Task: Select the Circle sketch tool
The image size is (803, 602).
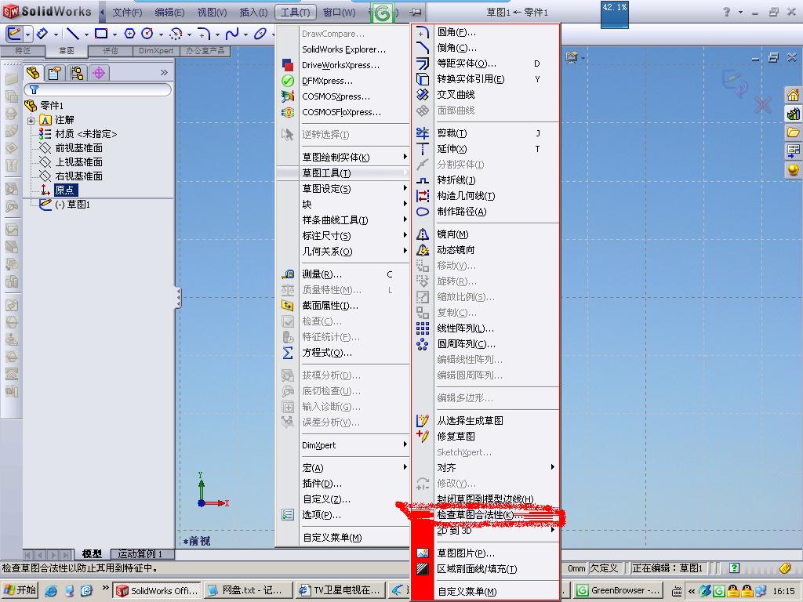Action: point(147,34)
